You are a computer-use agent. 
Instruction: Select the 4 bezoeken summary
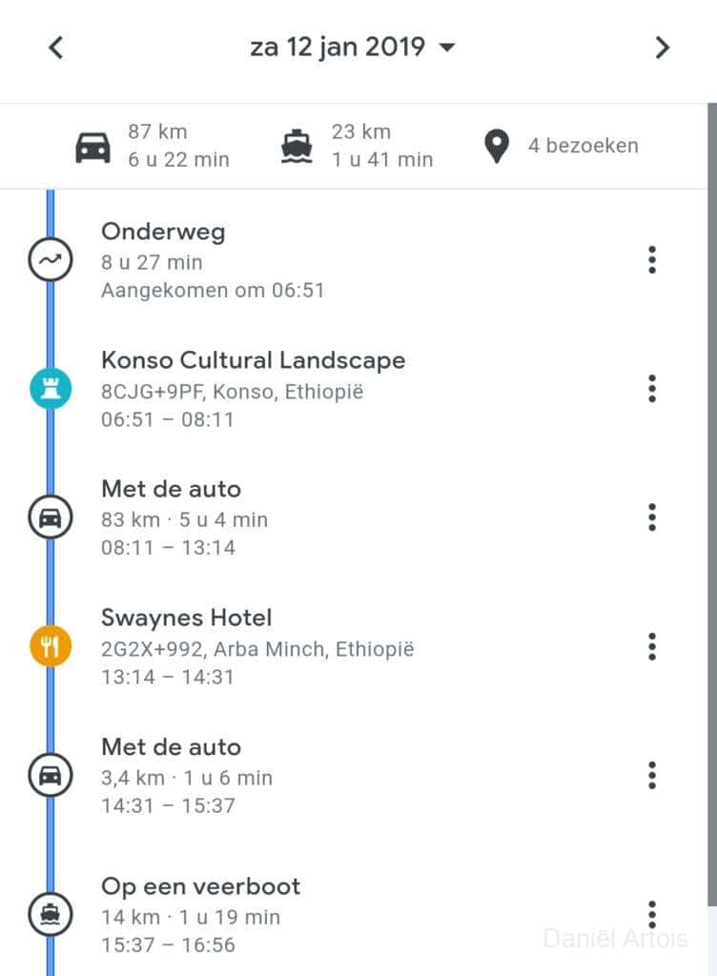point(583,147)
